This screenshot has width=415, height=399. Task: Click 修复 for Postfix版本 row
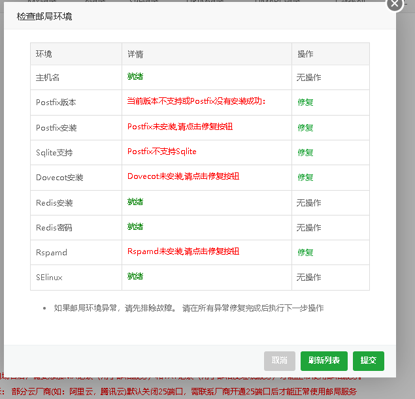[305, 102]
